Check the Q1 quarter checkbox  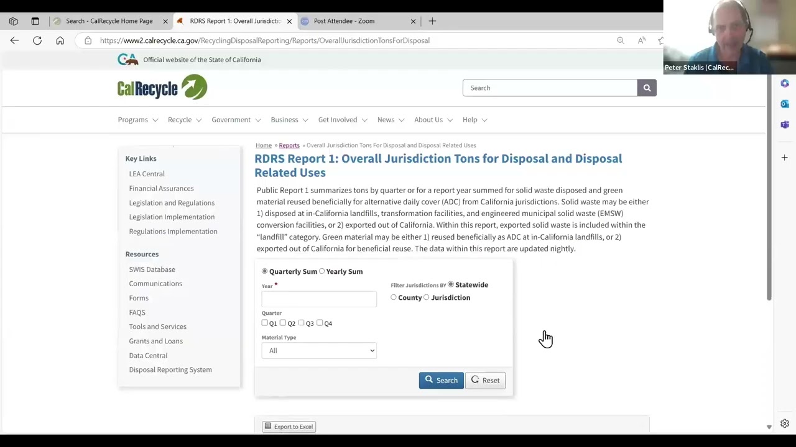265,323
